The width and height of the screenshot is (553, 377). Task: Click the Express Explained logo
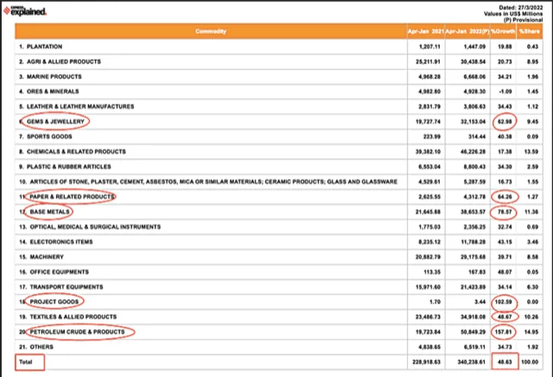[29, 12]
